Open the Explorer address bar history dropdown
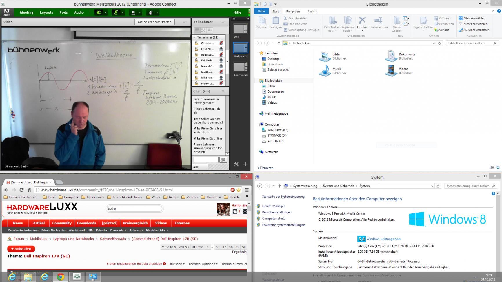Image resolution: width=502 pixels, height=282 pixels. click(434, 43)
